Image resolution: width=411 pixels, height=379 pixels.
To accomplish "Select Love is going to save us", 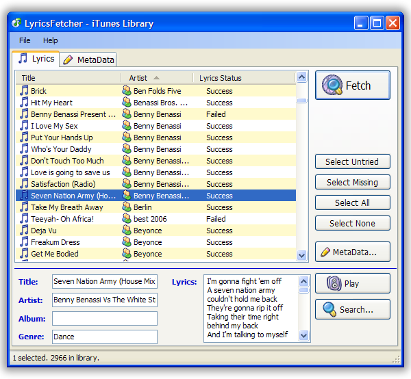I will pyautogui.click(x=71, y=172).
